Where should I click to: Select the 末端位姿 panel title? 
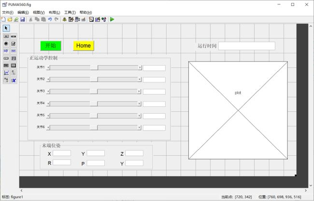click(x=51, y=146)
